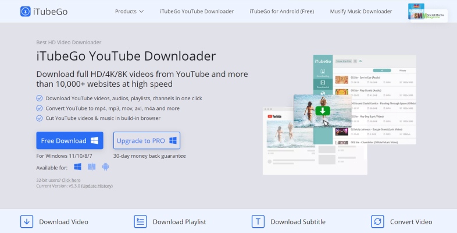Click the green download arrow in illustration

tap(323, 111)
